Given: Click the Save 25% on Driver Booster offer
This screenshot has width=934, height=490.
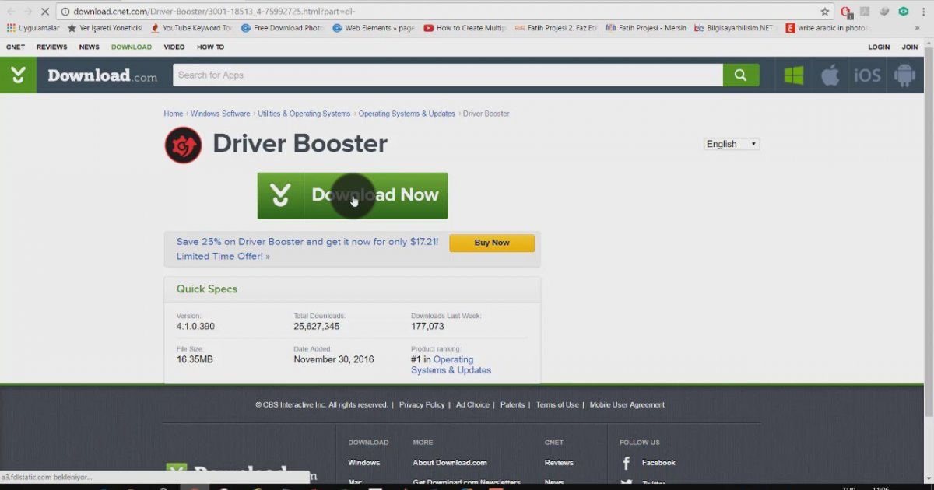Looking at the screenshot, I should pos(307,249).
